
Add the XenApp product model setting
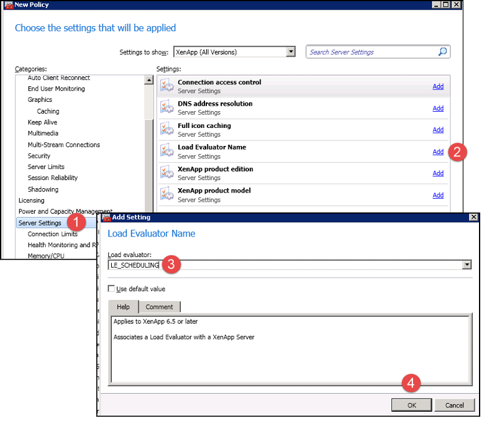click(x=438, y=195)
